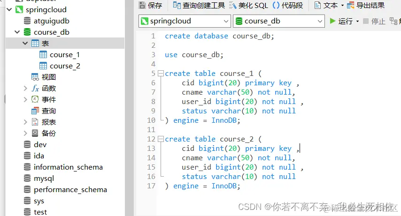
Task: Click 'create database course_db;' line
Action: coord(219,36)
